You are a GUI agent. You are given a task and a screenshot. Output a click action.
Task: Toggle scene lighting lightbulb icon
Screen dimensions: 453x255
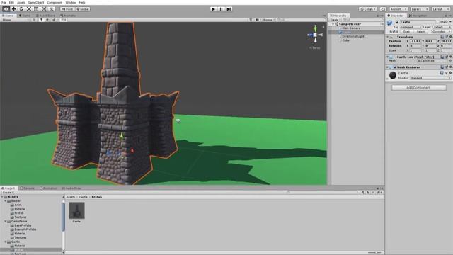(x=41, y=20)
